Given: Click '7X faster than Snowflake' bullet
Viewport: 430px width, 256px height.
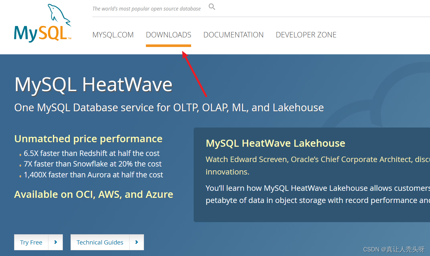Looking at the screenshot, I should click(93, 164).
